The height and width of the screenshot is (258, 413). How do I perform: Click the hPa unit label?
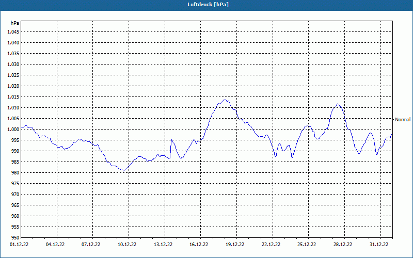point(15,23)
